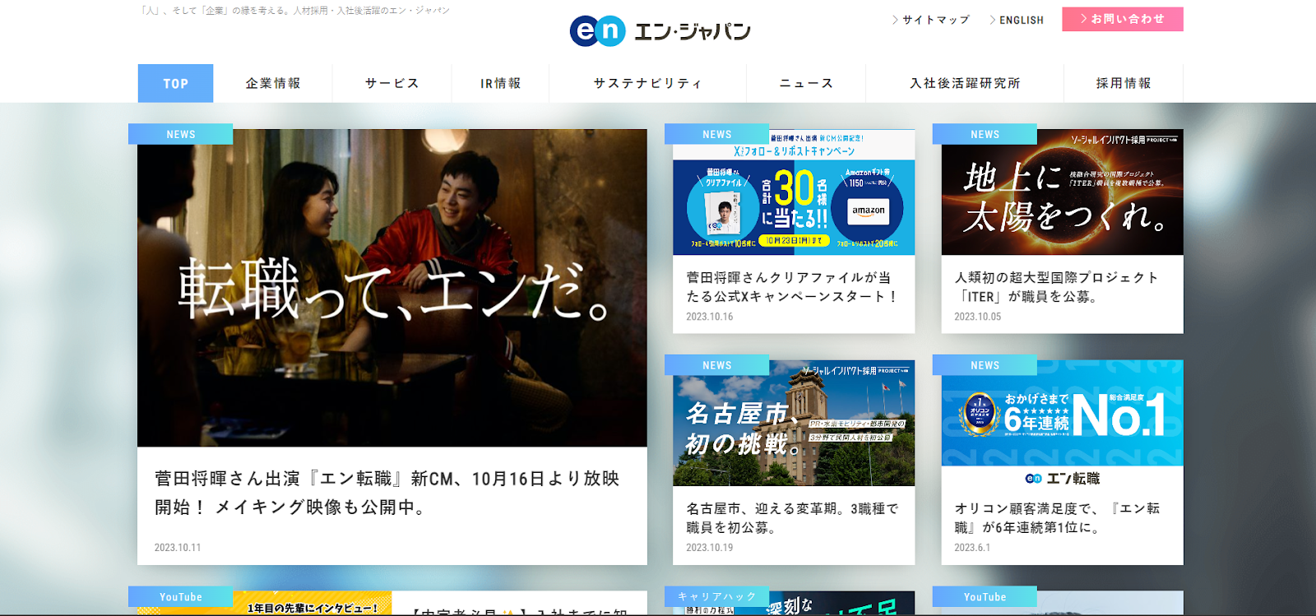
Task: Open the IR情報 menu item
Action: point(500,83)
